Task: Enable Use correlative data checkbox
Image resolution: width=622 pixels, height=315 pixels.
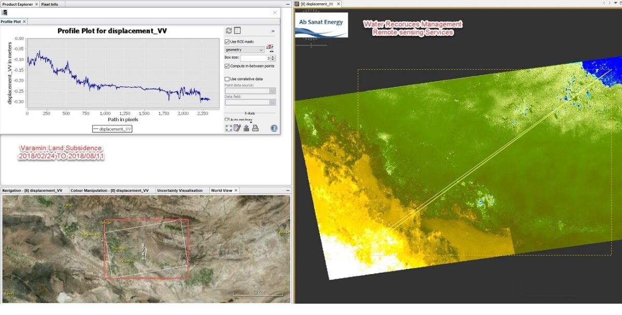Action: coord(227,79)
